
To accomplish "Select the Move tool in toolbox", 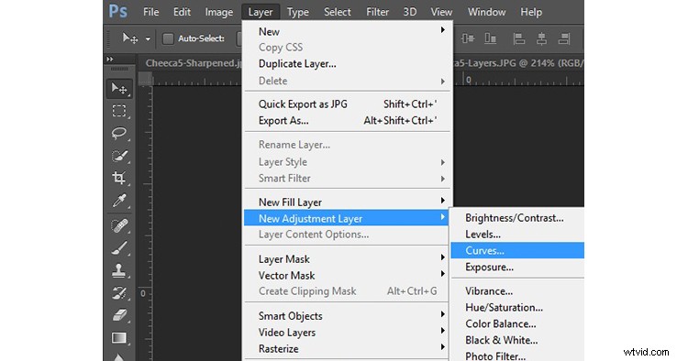I will tap(119, 89).
